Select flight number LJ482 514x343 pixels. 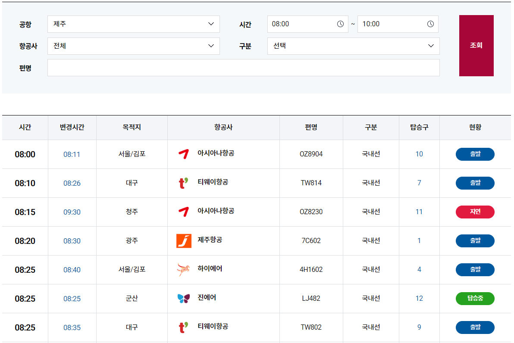311,299
